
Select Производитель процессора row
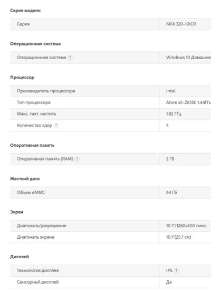tap(110, 91)
